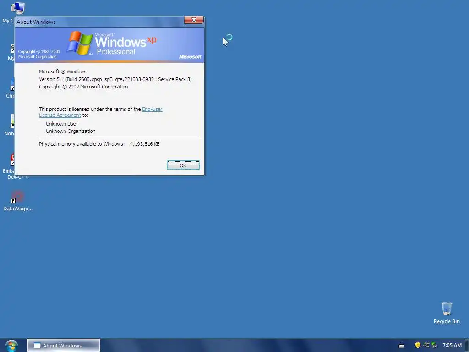Select the DataWago... desktop shortcut
This screenshot has height=352, width=469.
[x=18, y=201]
